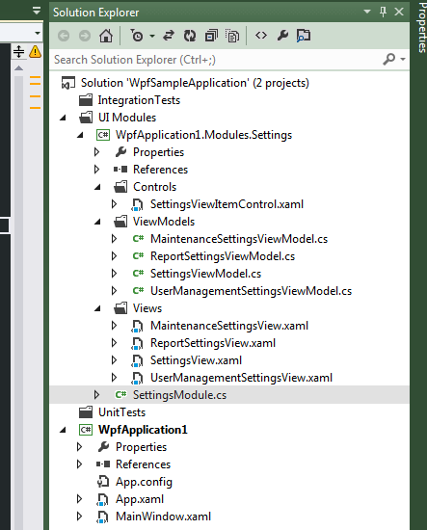
Task: Expand the ReportSettingsViewModel.cs node
Action: [x=115, y=256]
